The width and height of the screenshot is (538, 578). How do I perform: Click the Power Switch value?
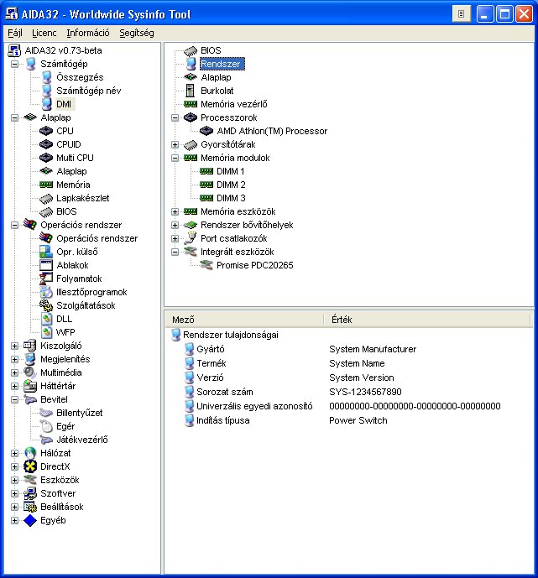point(358,420)
